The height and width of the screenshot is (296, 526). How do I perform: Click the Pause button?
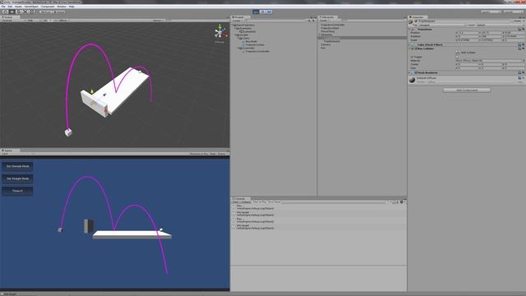coord(263,12)
